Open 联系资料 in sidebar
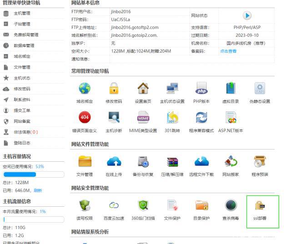 [x=22, y=100]
